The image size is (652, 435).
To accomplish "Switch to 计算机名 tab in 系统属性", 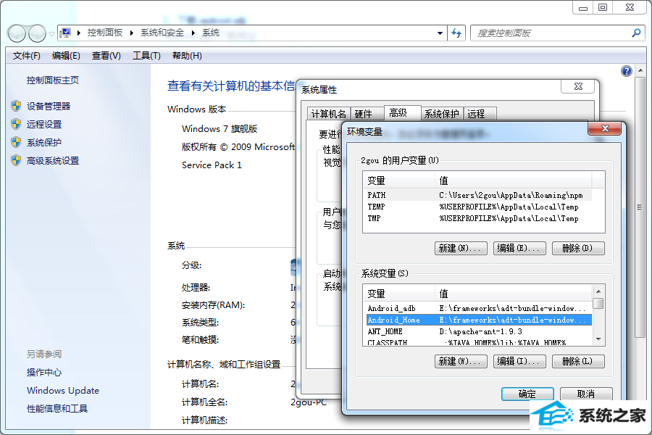I will [x=328, y=114].
